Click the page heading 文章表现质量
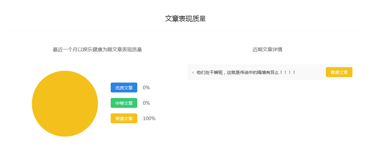The width and height of the screenshot is (371, 163). click(x=185, y=18)
